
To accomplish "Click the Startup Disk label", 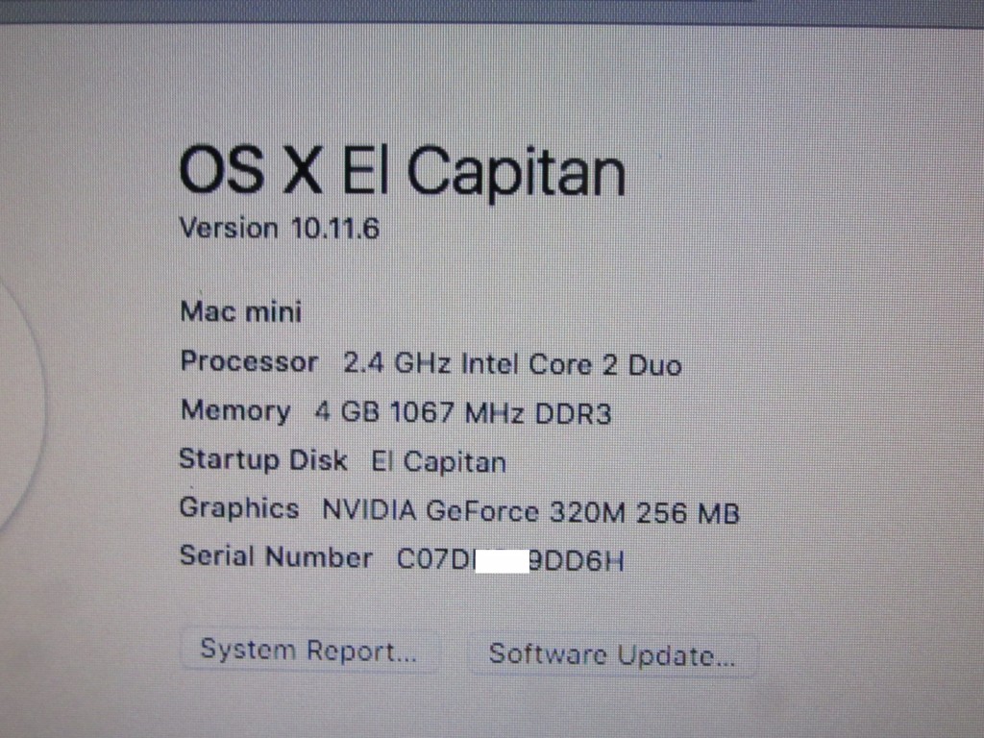I will 263,459.
